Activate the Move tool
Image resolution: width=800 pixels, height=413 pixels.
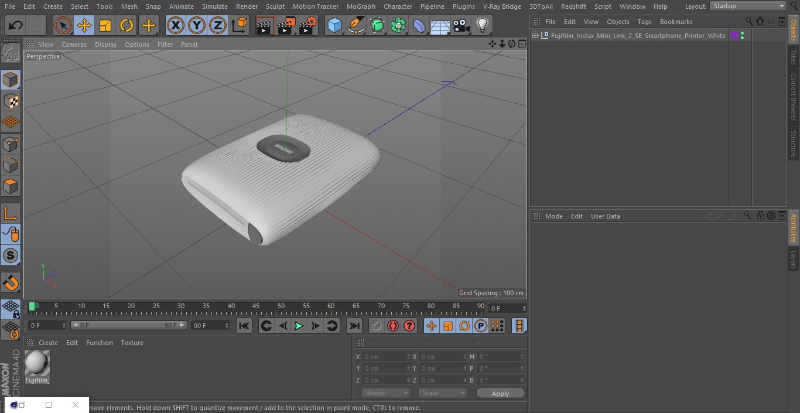tap(84, 25)
